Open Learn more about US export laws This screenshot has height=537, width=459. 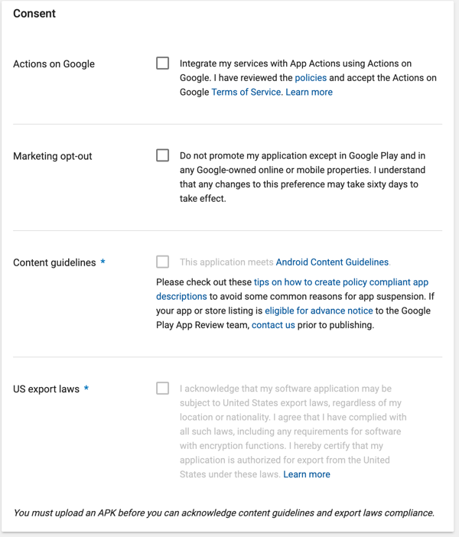(307, 474)
